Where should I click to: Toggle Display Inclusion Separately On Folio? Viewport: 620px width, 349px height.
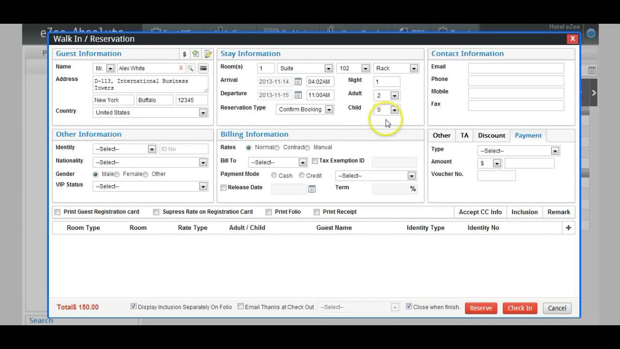tap(134, 306)
